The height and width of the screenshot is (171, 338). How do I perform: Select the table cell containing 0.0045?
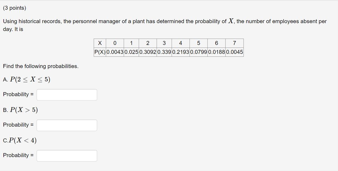point(234,52)
